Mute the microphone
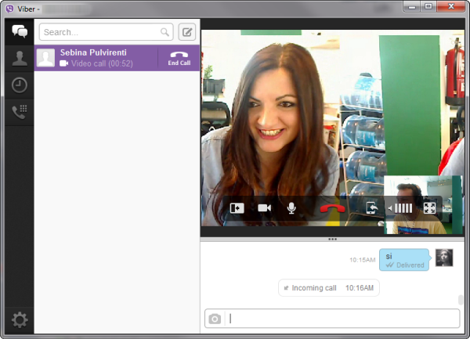 pyautogui.click(x=291, y=207)
